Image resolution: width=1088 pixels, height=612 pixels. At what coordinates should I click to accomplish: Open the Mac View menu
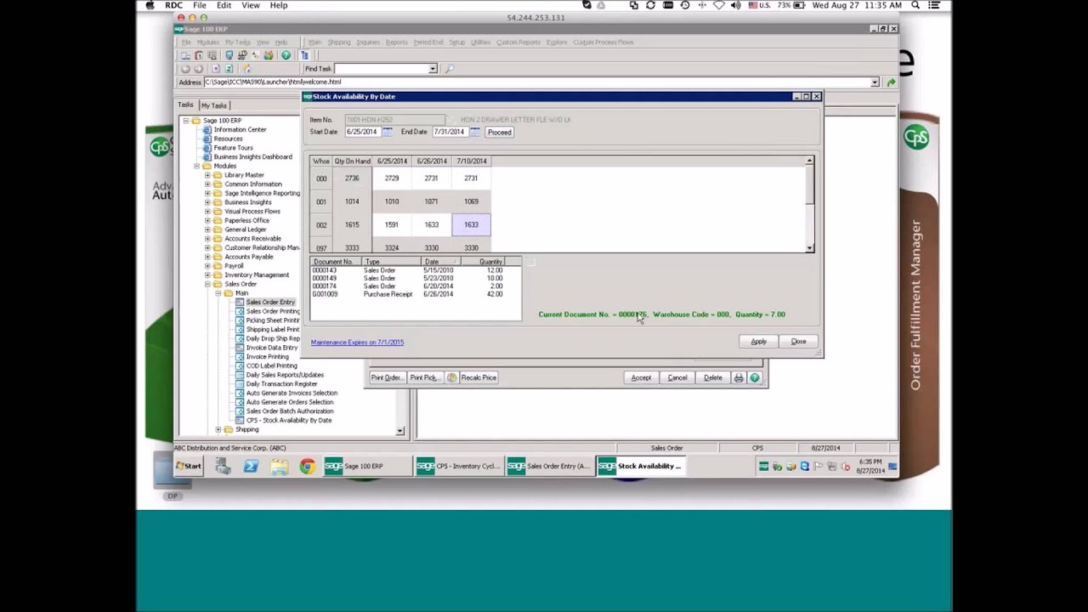(251, 5)
